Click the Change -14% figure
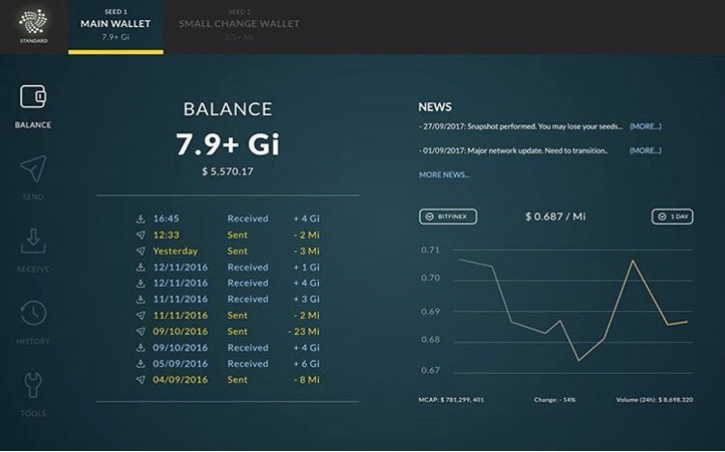The width and height of the screenshot is (725, 452). [555, 400]
